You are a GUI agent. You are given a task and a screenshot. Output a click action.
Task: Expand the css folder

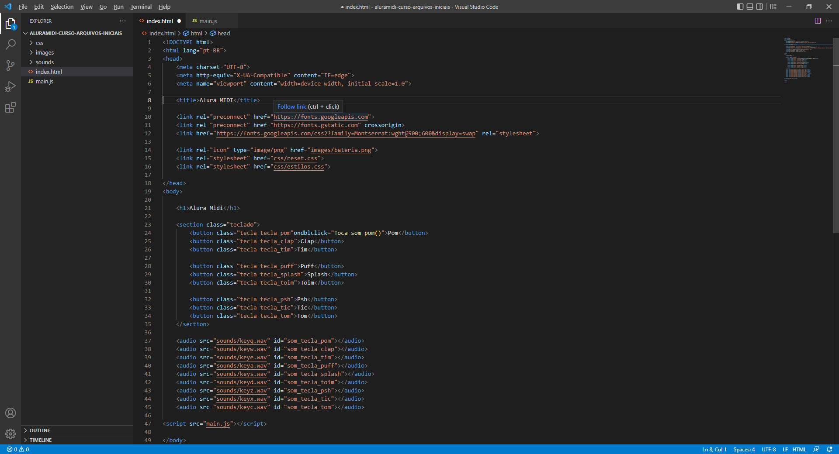[77, 43]
